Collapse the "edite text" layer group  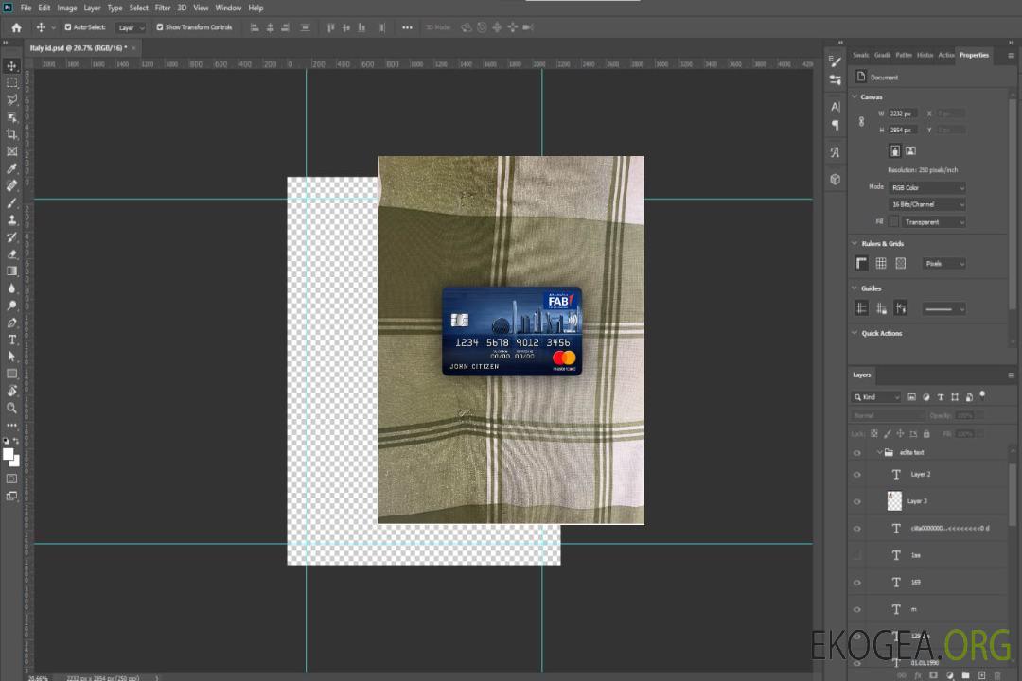click(878, 453)
